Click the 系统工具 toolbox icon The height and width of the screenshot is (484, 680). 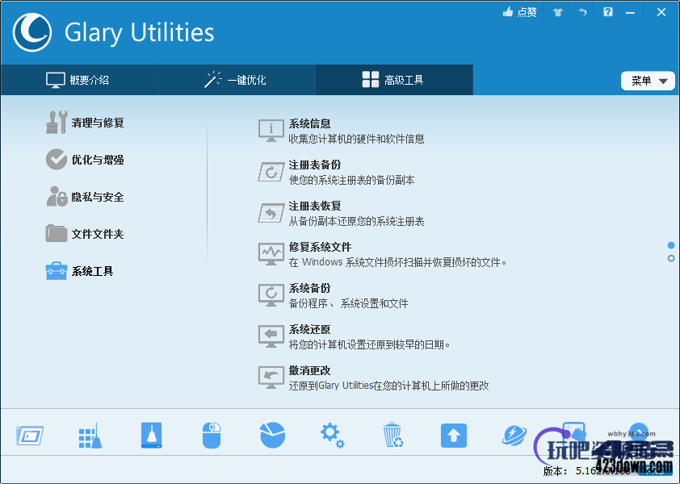[57, 271]
